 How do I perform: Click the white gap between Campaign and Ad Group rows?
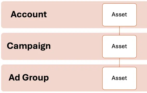point(60,62)
